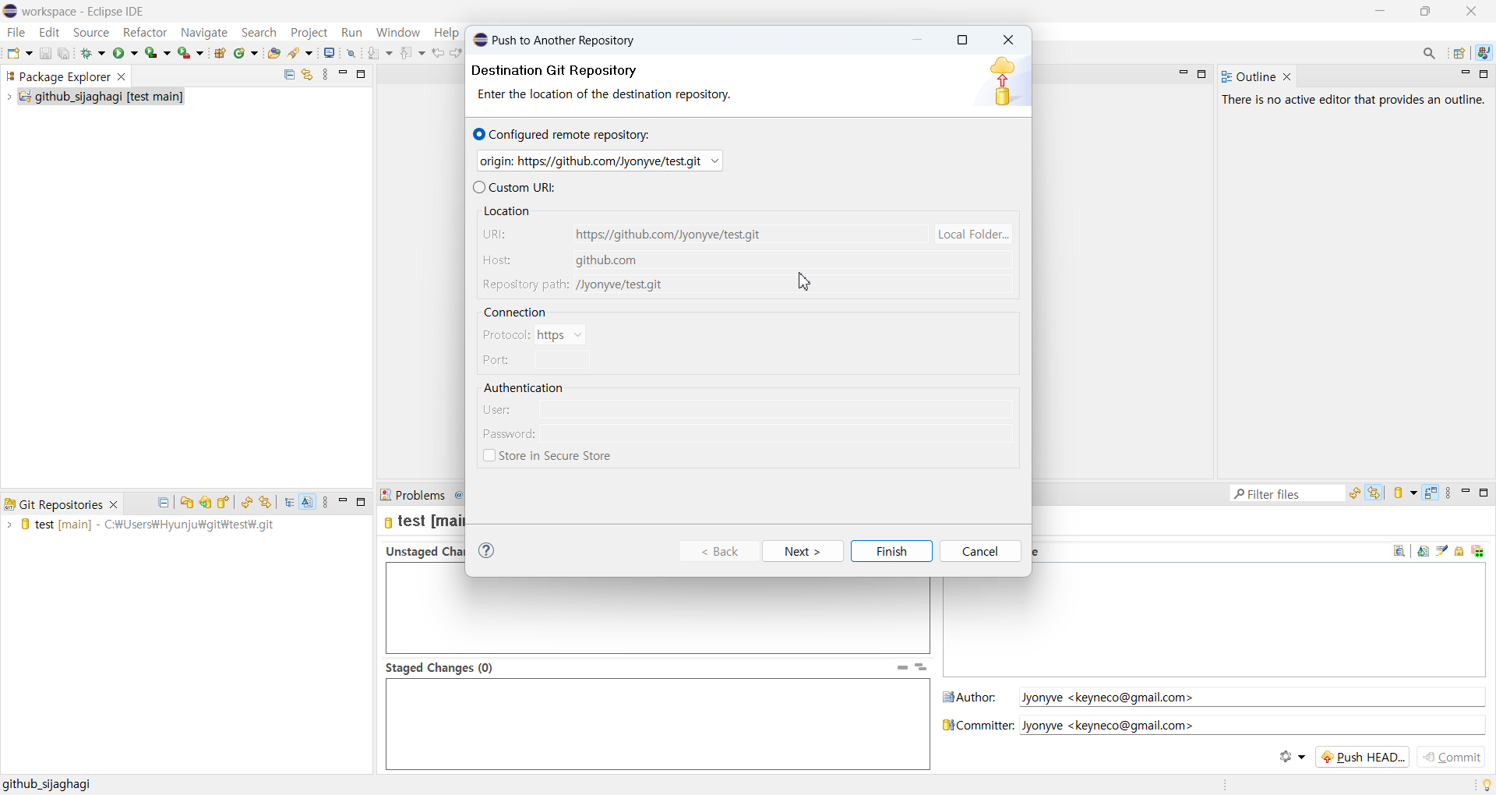
Task: Click the Push HEAD button
Action: (1363, 758)
